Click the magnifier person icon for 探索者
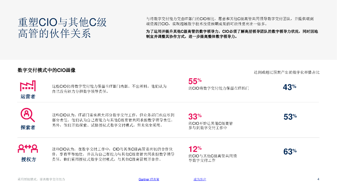The height and width of the screenshot is (189, 337). click(x=28, y=115)
